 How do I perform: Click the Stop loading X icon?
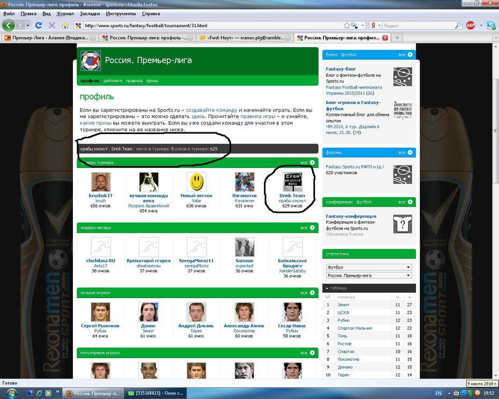(x=52, y=25)
